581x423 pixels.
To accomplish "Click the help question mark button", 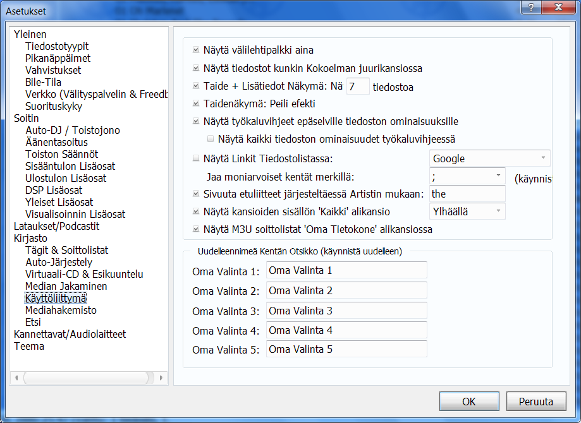I will click(x=531, y=7).
